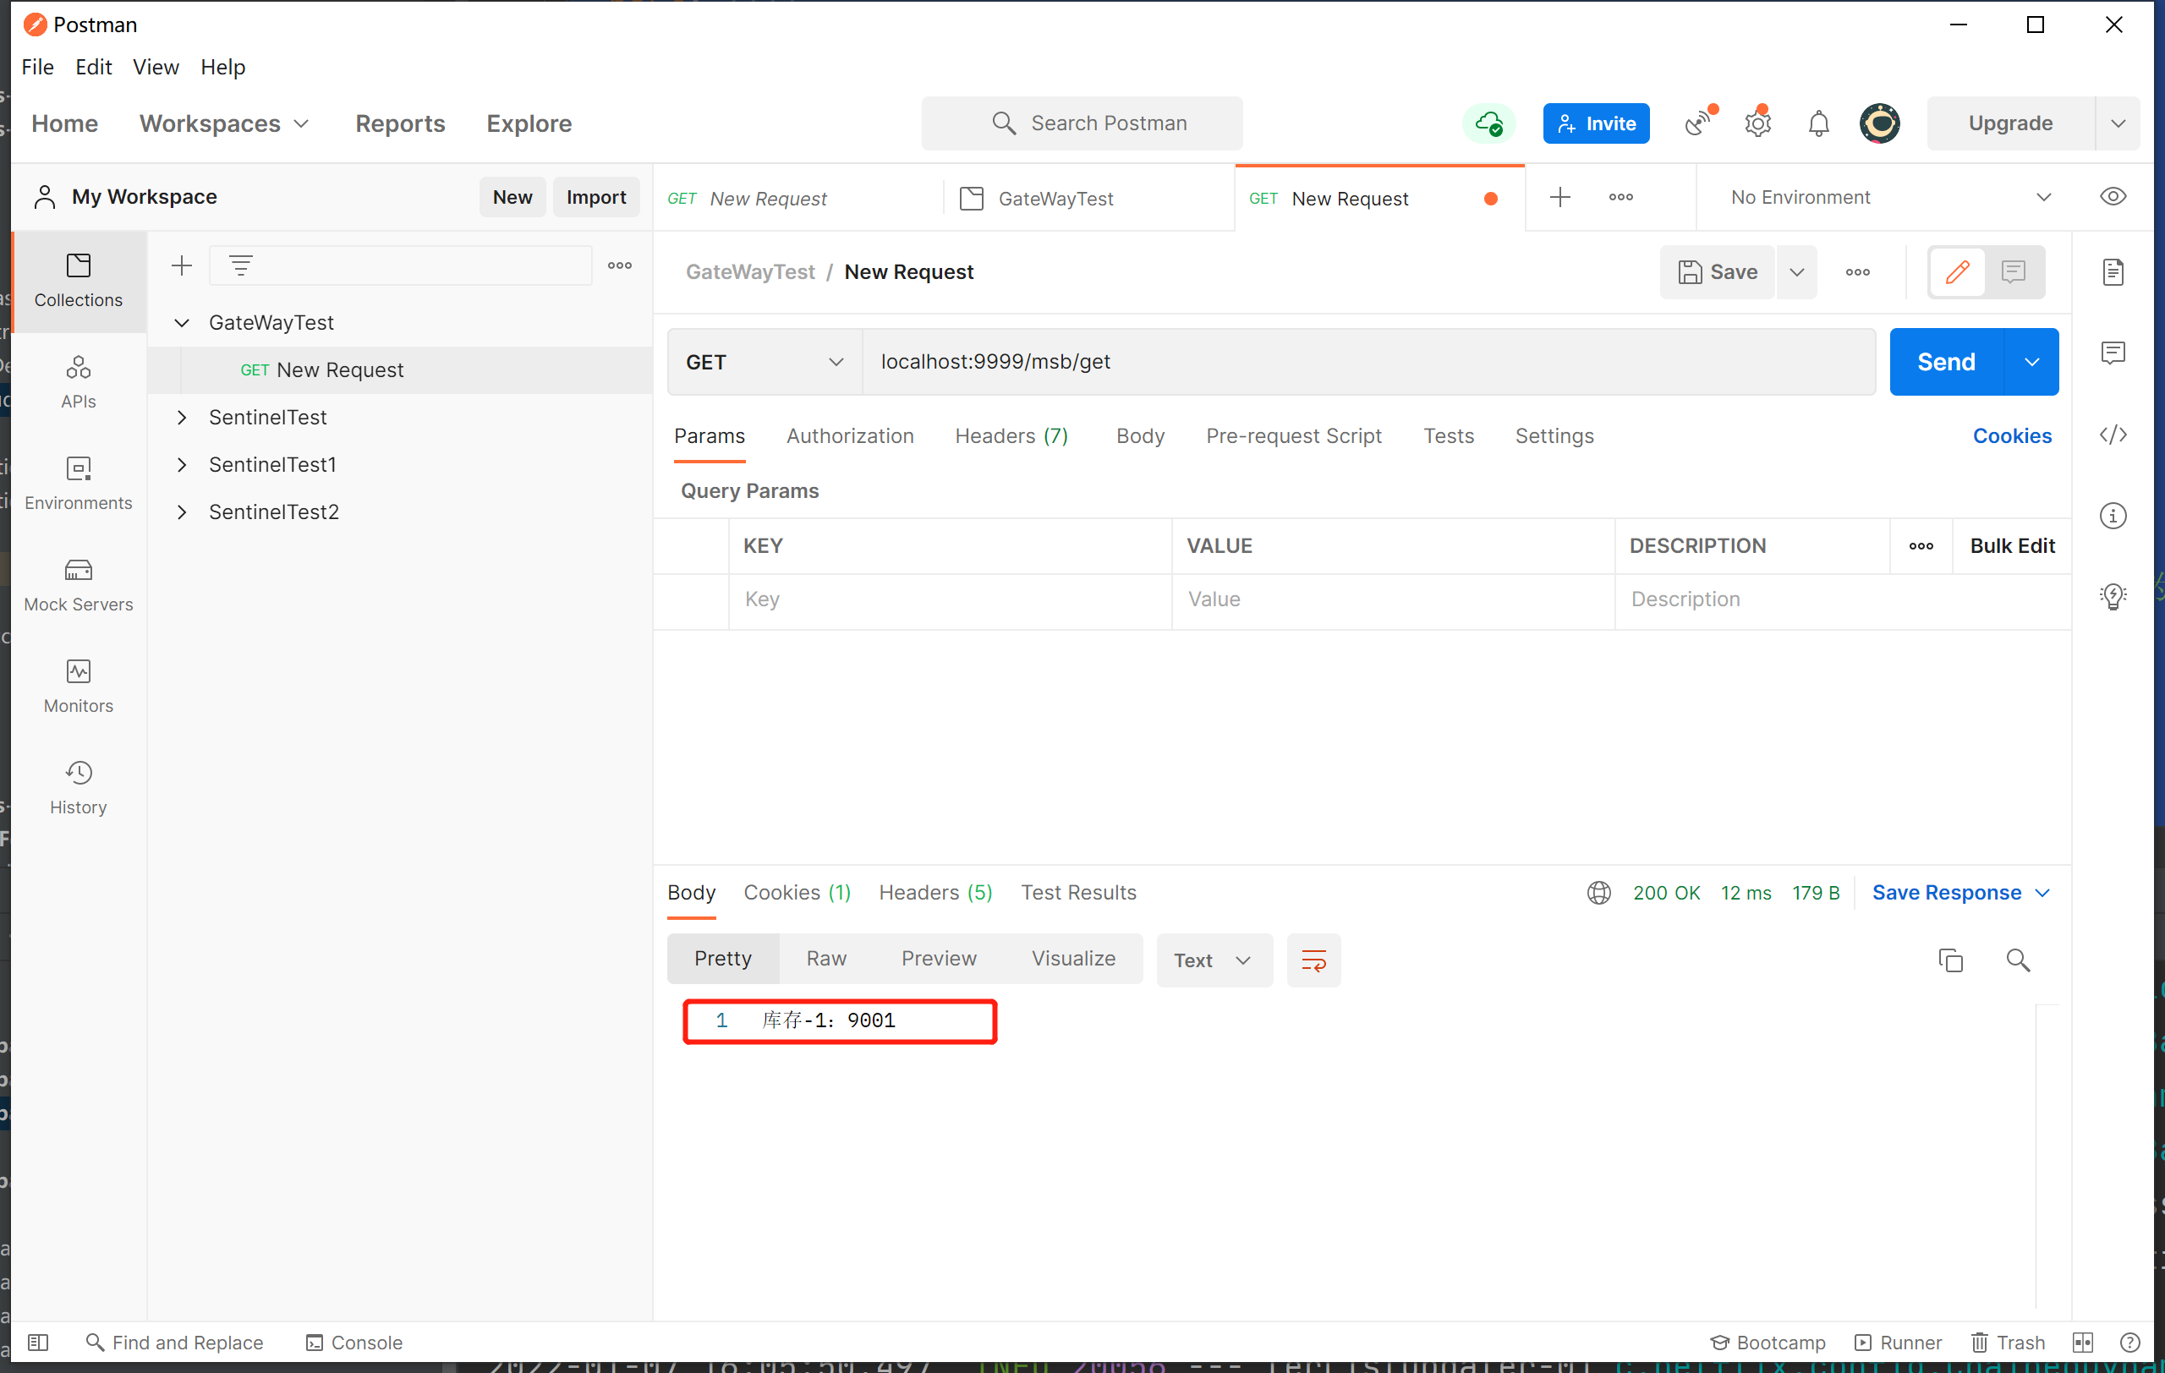Switch to the Headers (7) request tab
This screenshot has height=1373, width=2165.
click(x=1011, y=435)
